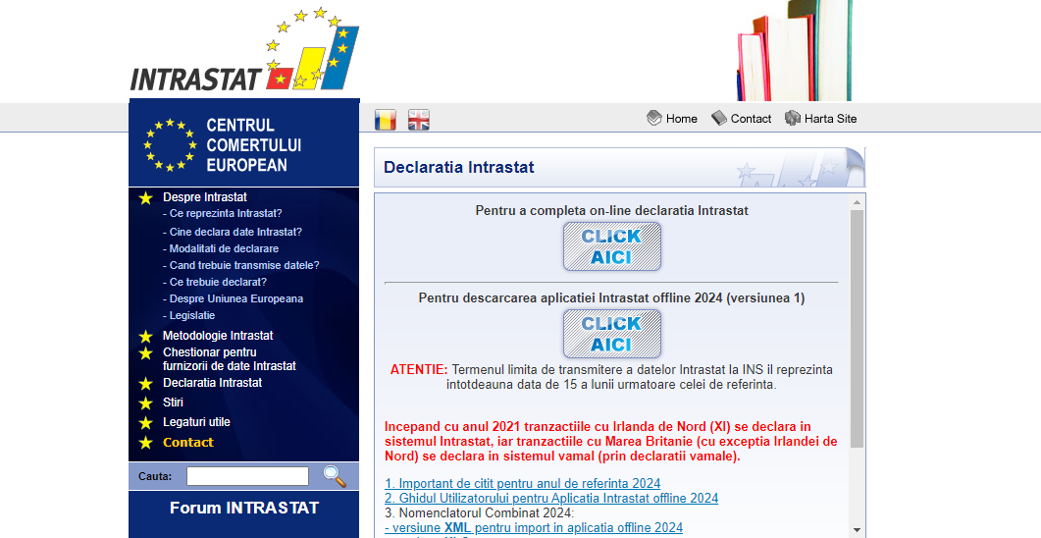Open Cand trebuie transmise datele? link
1041x538 pixels.
click(x=241, y=265)
